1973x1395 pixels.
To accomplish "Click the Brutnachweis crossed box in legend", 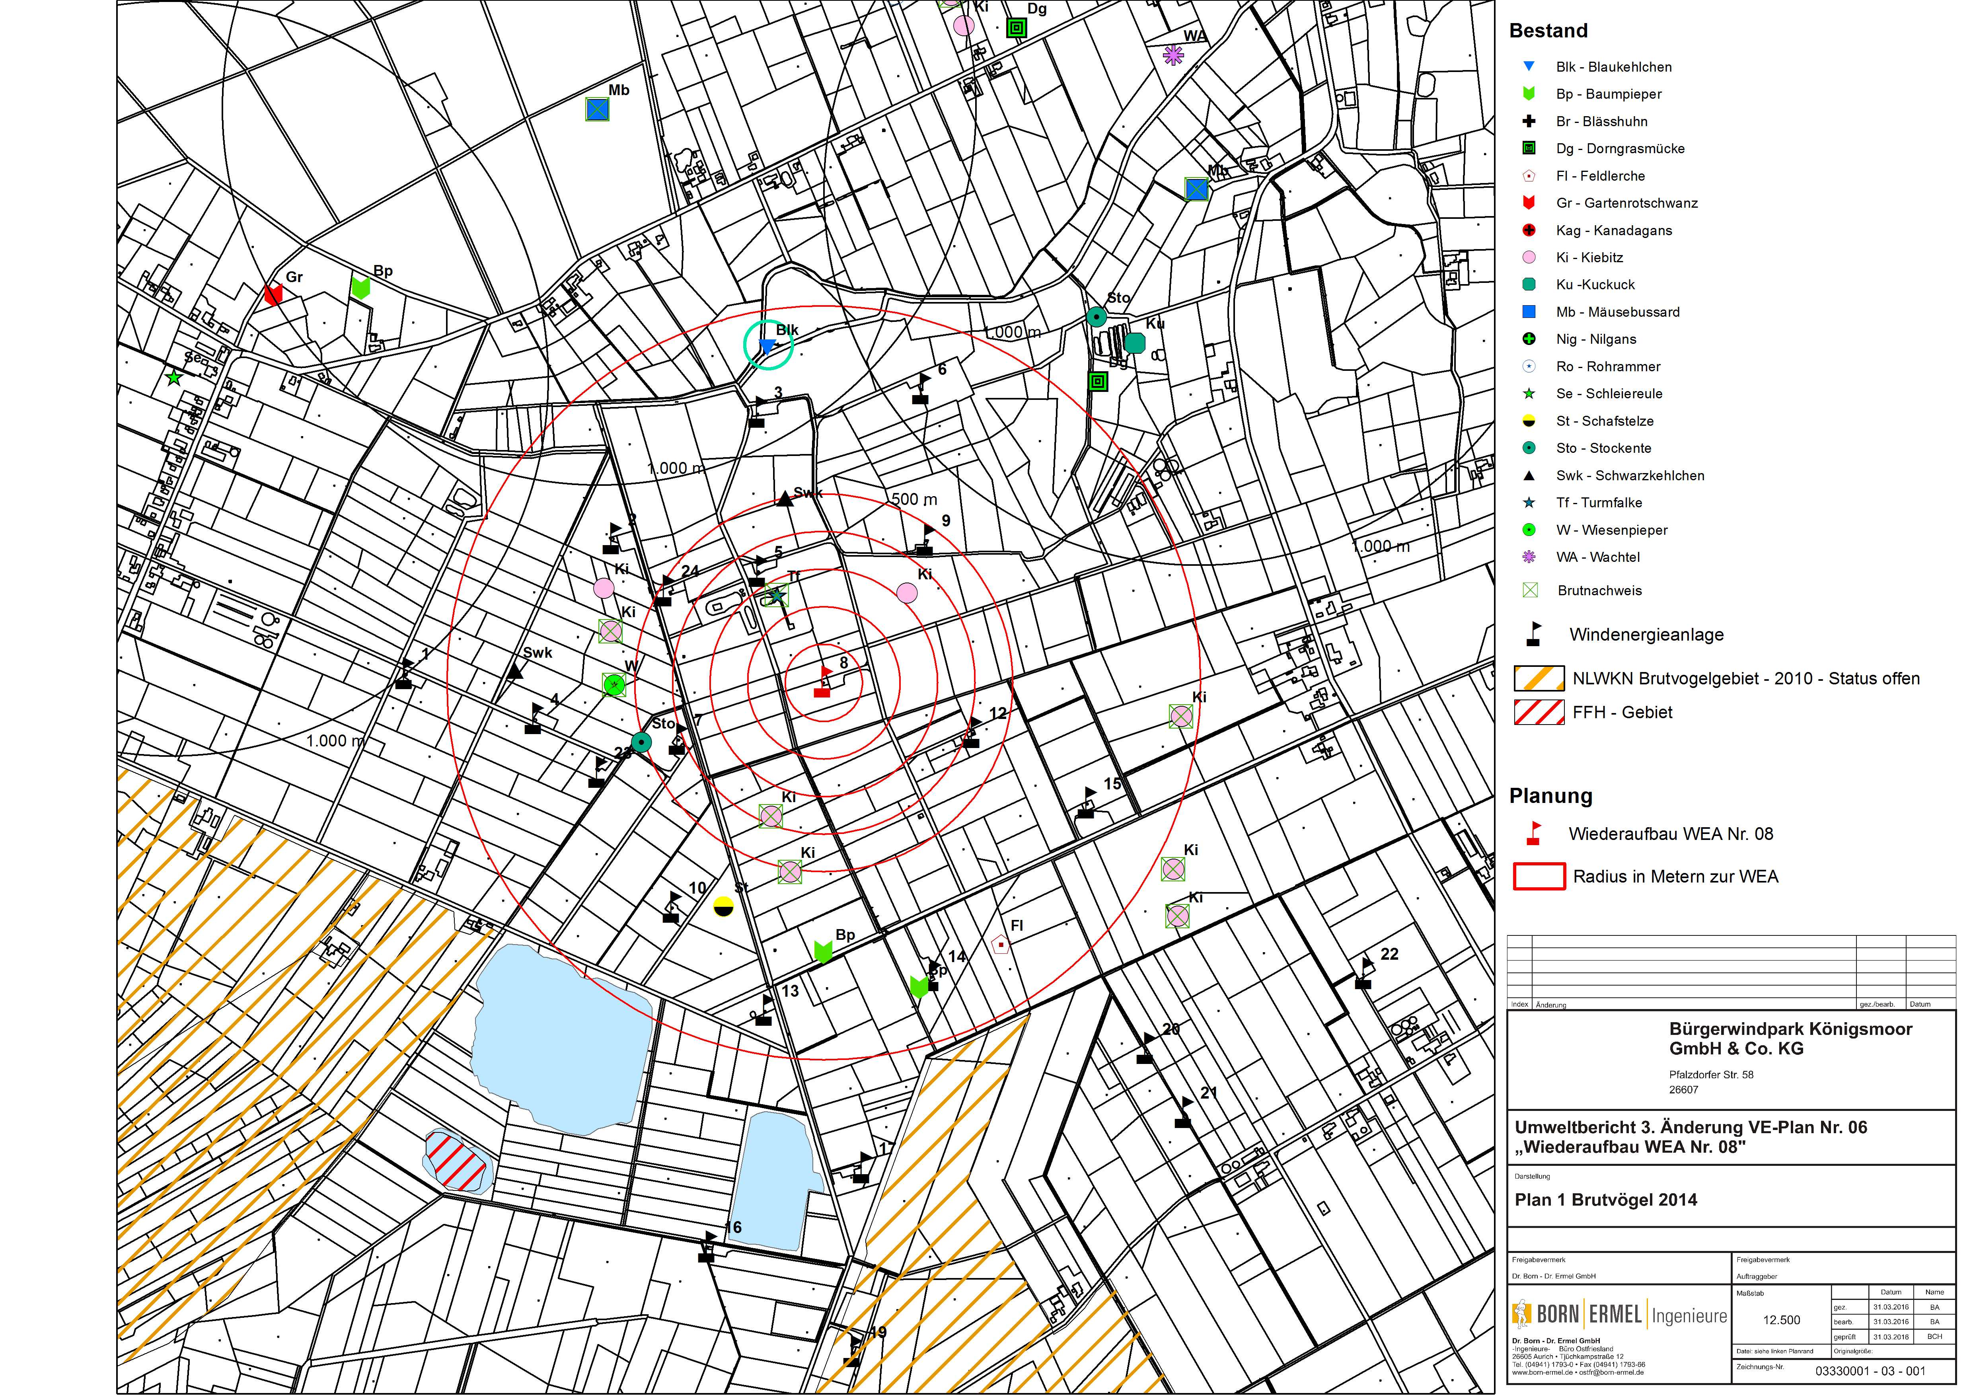I will pos(1530,590).
